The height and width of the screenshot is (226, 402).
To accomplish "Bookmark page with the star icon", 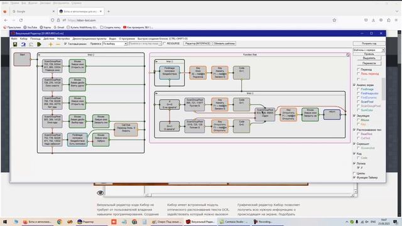I will pyautogui.click(x=334, y=20).
